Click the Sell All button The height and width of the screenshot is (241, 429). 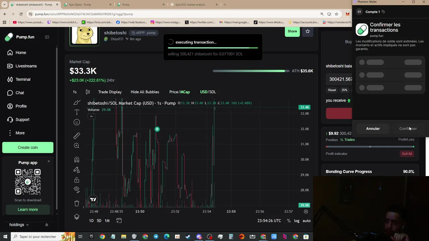point(407,154)
